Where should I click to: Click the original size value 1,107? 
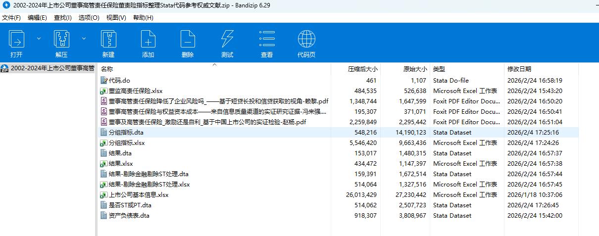(418, 80)
